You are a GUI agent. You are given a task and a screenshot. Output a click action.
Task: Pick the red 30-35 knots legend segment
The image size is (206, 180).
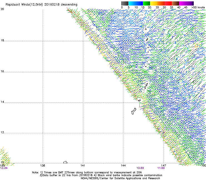pyautogui.click(x=168, y=3)
